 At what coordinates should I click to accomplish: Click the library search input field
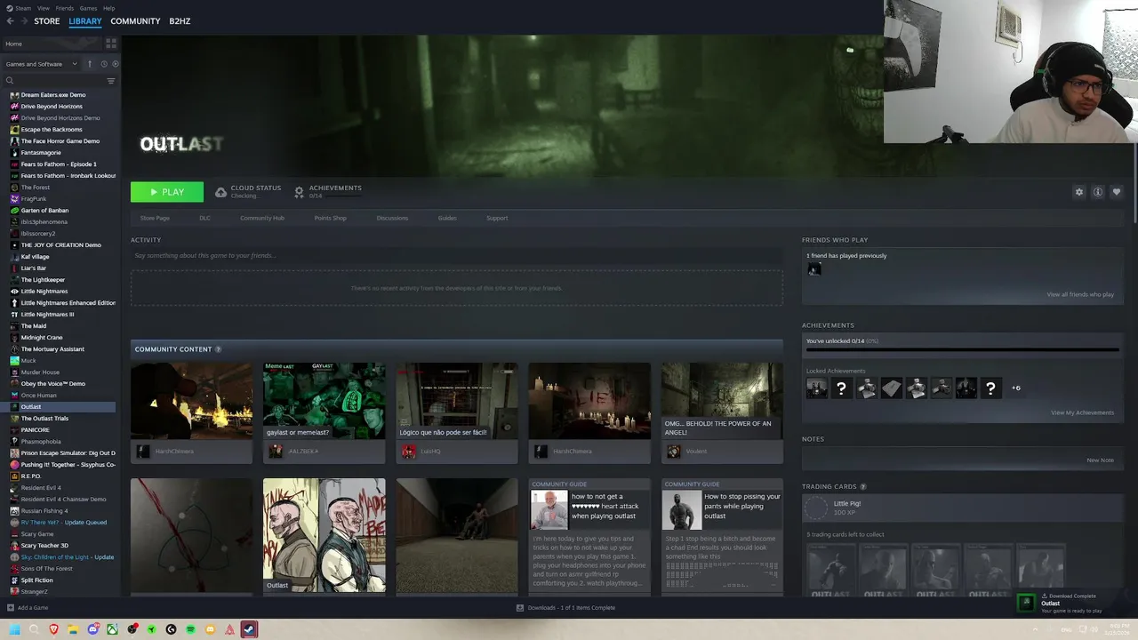[x=58, y=81]
